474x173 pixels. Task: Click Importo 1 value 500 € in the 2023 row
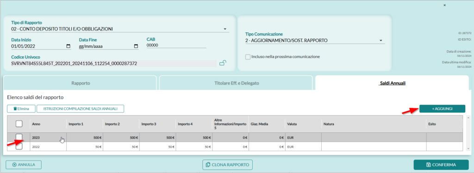coord(85,137)
